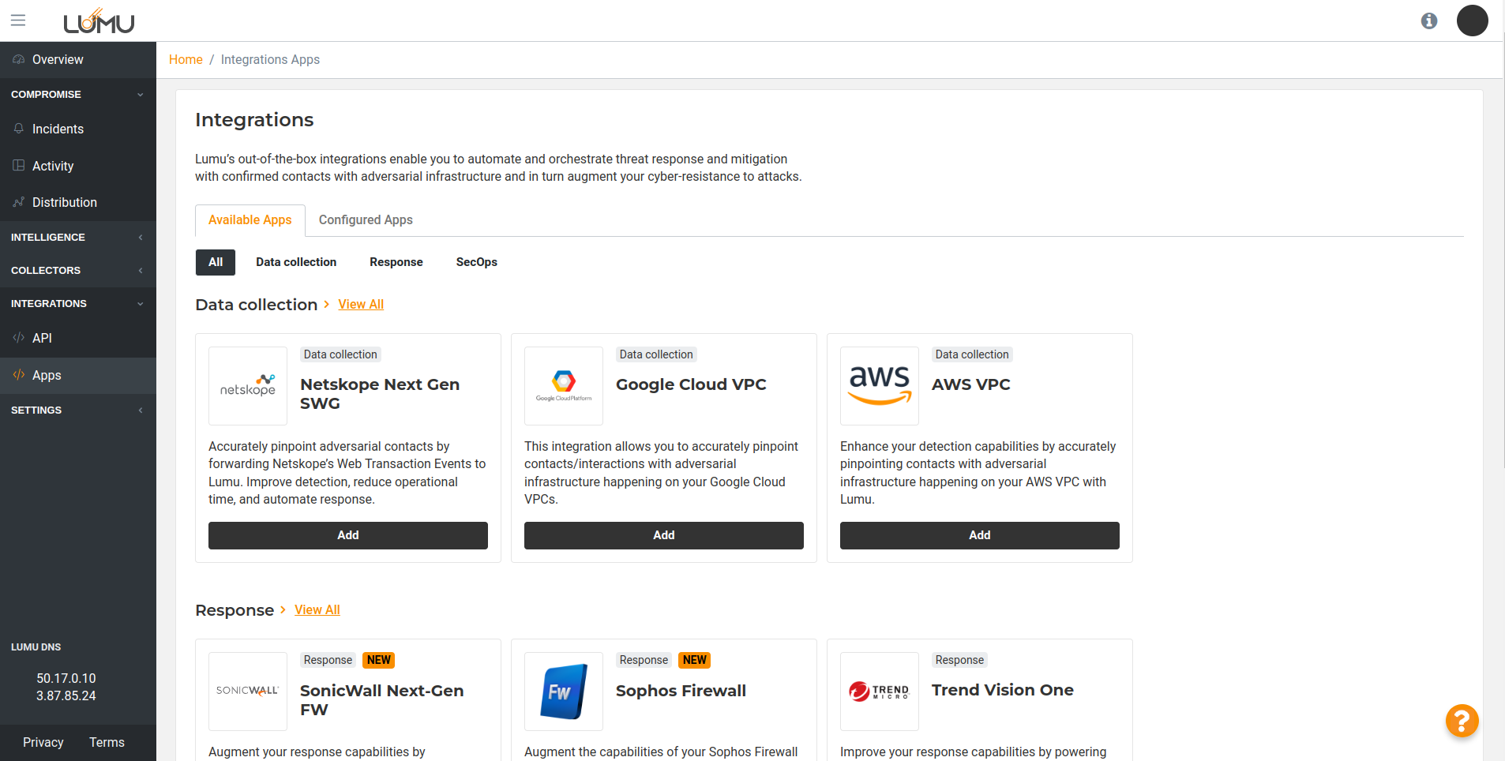
Task: Switch to the Configured Apps tab
Action: point(366,220)
